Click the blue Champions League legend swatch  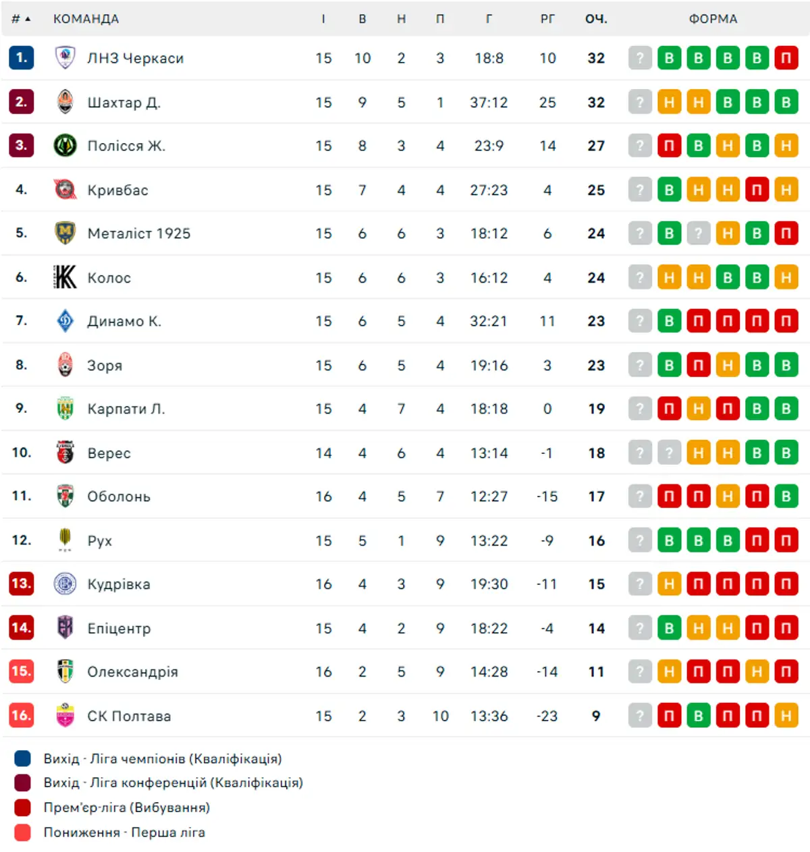coord(23,758)
